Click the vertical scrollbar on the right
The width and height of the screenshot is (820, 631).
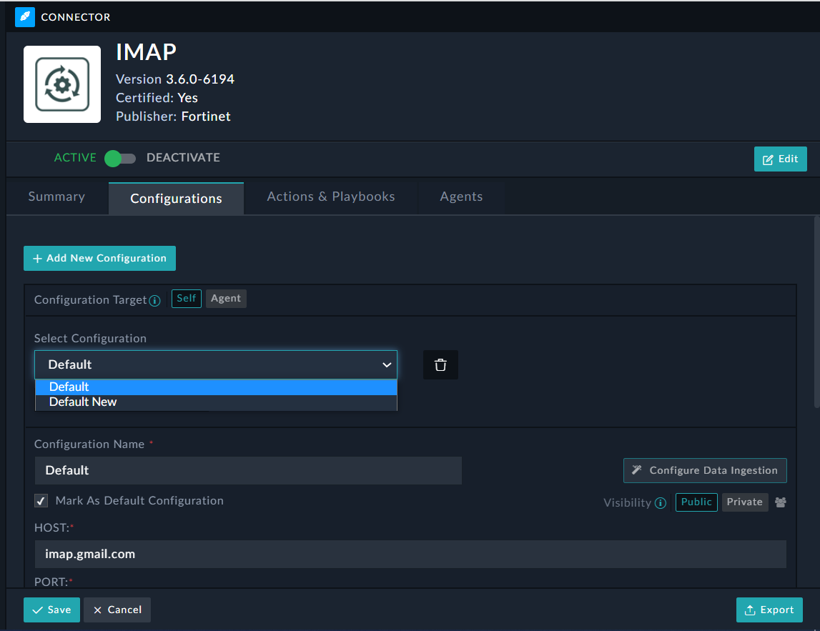click(x=816, y=307)
